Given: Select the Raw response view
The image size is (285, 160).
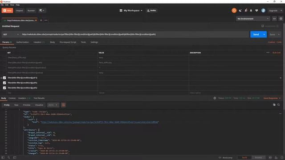Looking at the screenshot, I should 16,105.
